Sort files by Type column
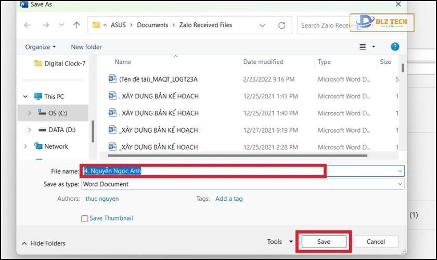This screenshot has height=260, width=437. click(324, 62)
